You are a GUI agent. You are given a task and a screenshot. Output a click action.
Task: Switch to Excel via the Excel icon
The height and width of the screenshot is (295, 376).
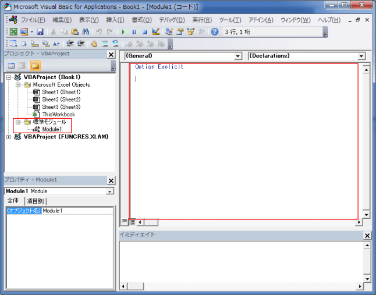(13, 31)
